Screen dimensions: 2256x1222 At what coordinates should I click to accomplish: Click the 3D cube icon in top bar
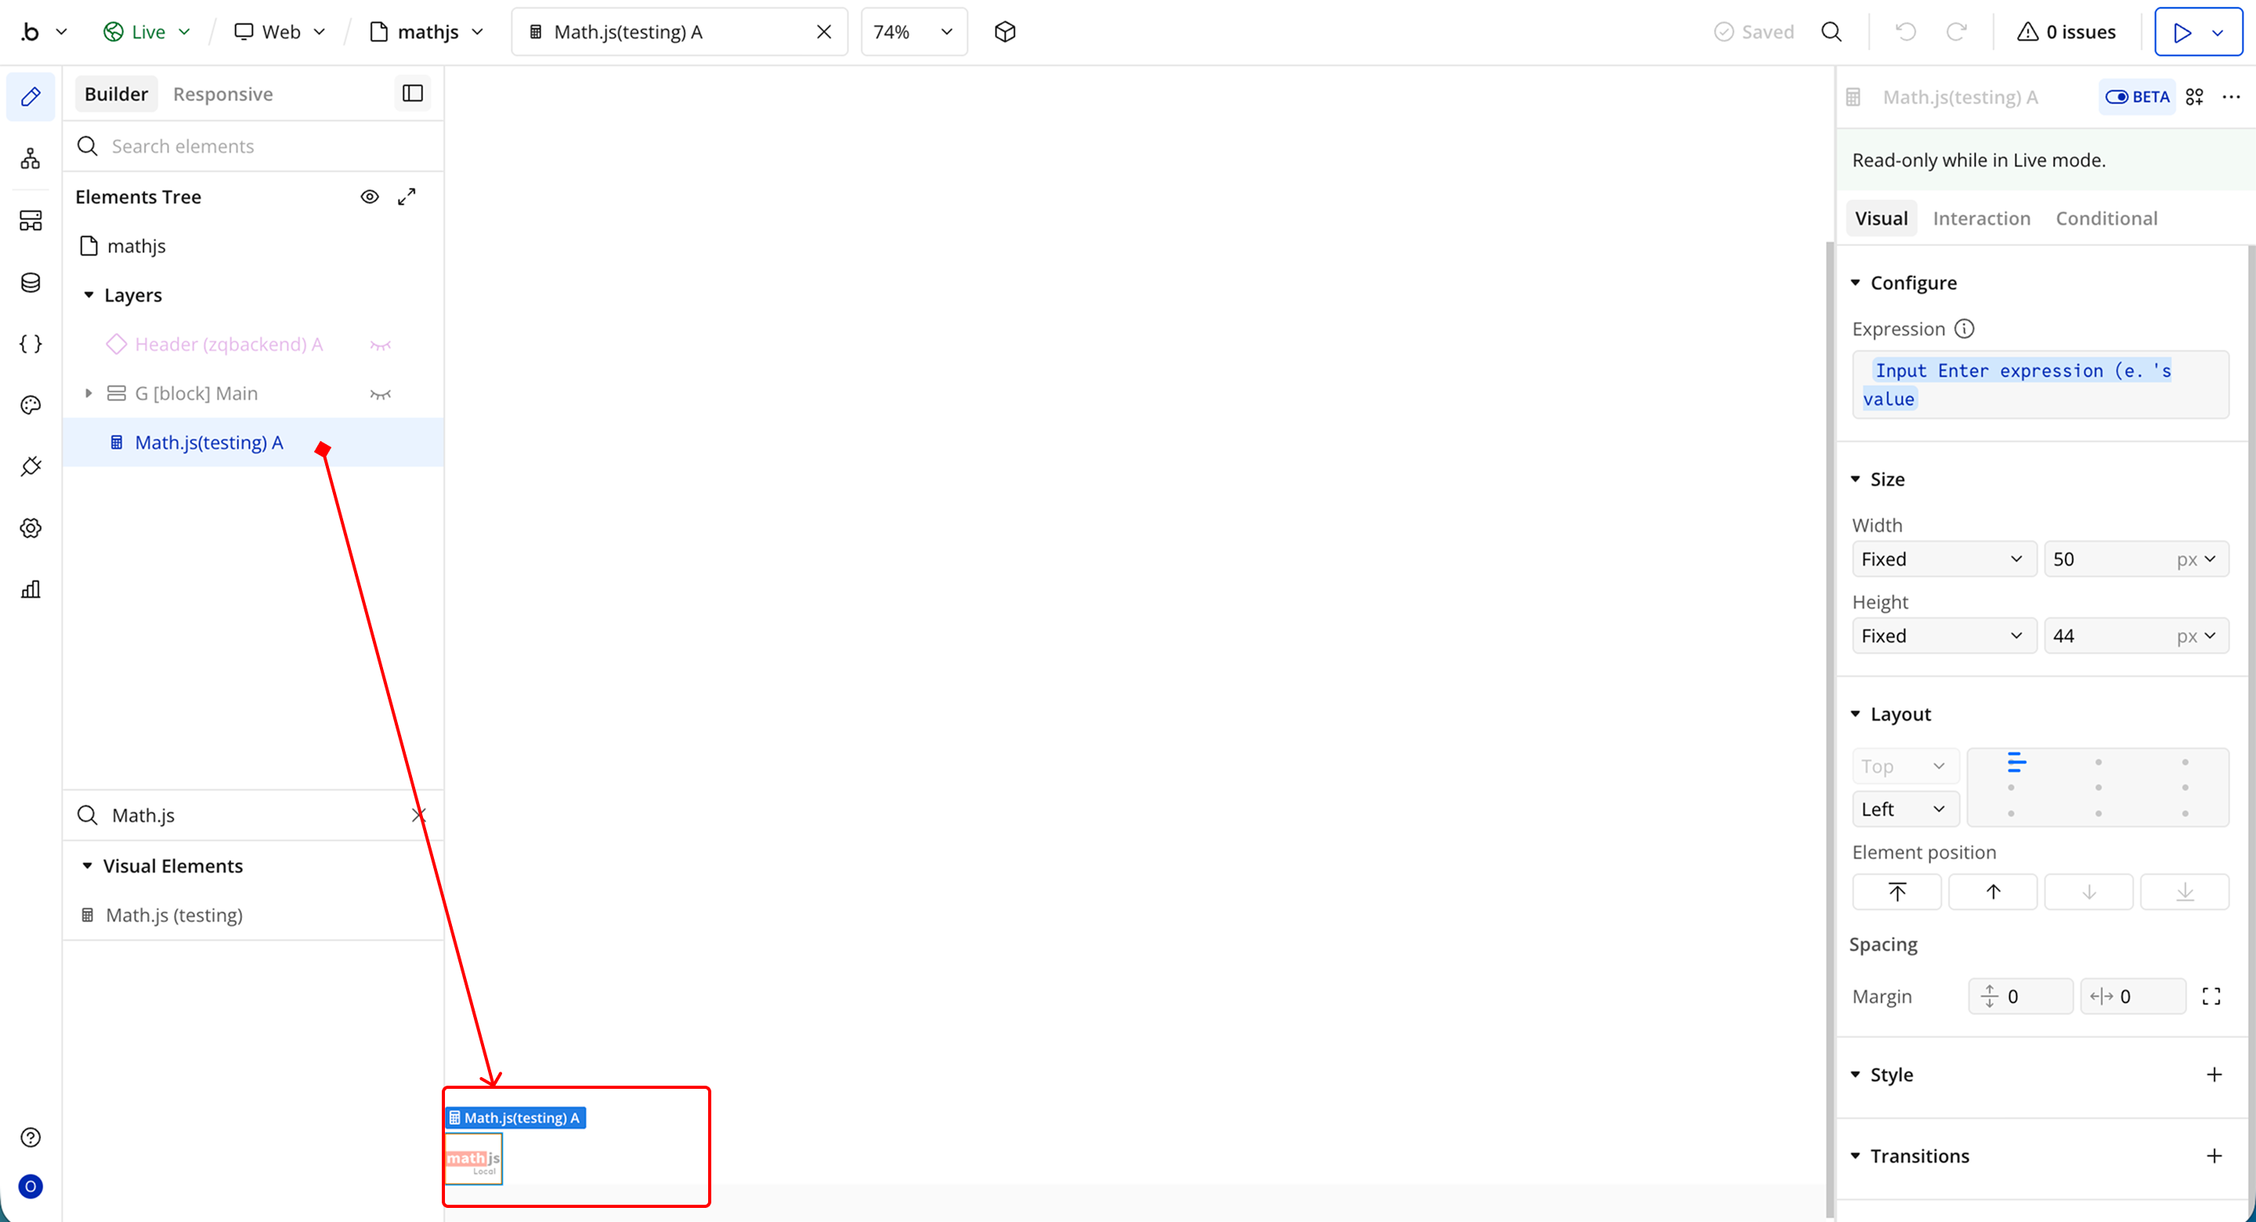pyautogui.click(x=1004, y=31)
